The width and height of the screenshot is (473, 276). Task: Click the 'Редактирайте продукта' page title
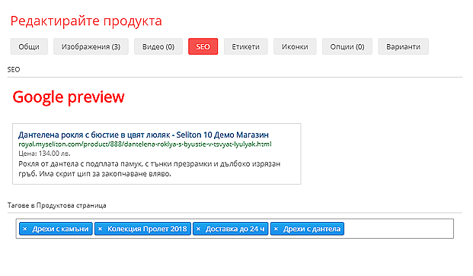[x=86, y=21]
